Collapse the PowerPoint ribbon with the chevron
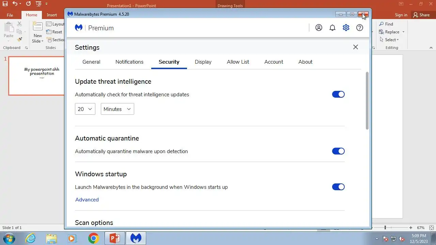Image resolution: width=436 pixels, height=245 pixels. tap(432, 48)
